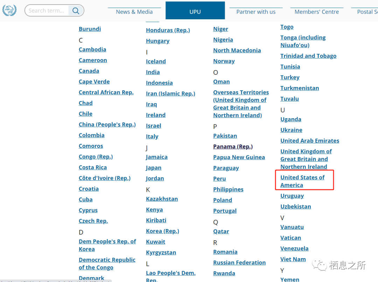
Task: Open the Partner with us menu
Action: pyautogui.click(x=256, y=12)
